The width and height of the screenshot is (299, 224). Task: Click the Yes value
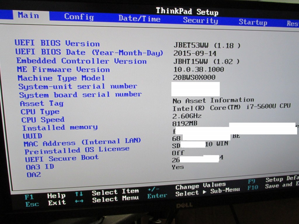[178, 167]
